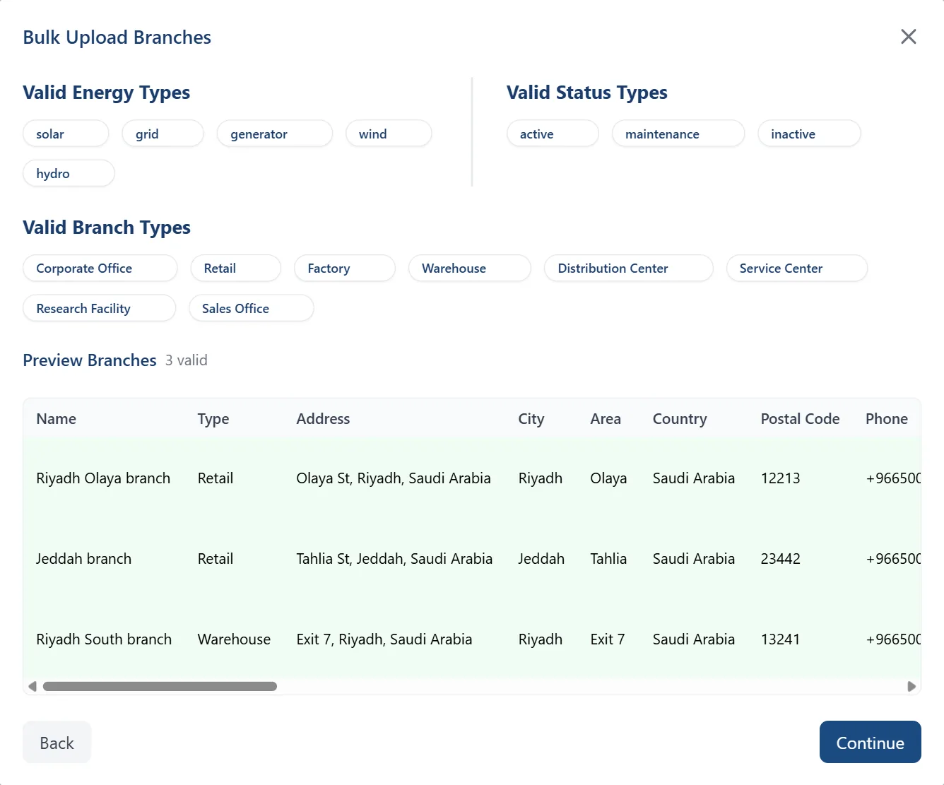Select the Service Center chip
Image resolution: width=944 pixels, height=785 pixels.
[796, 268]
